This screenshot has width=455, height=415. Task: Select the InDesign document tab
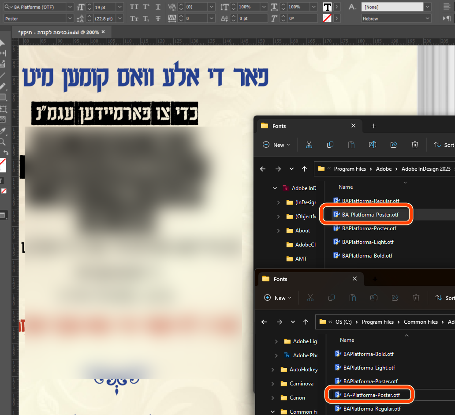coord(62,32)
